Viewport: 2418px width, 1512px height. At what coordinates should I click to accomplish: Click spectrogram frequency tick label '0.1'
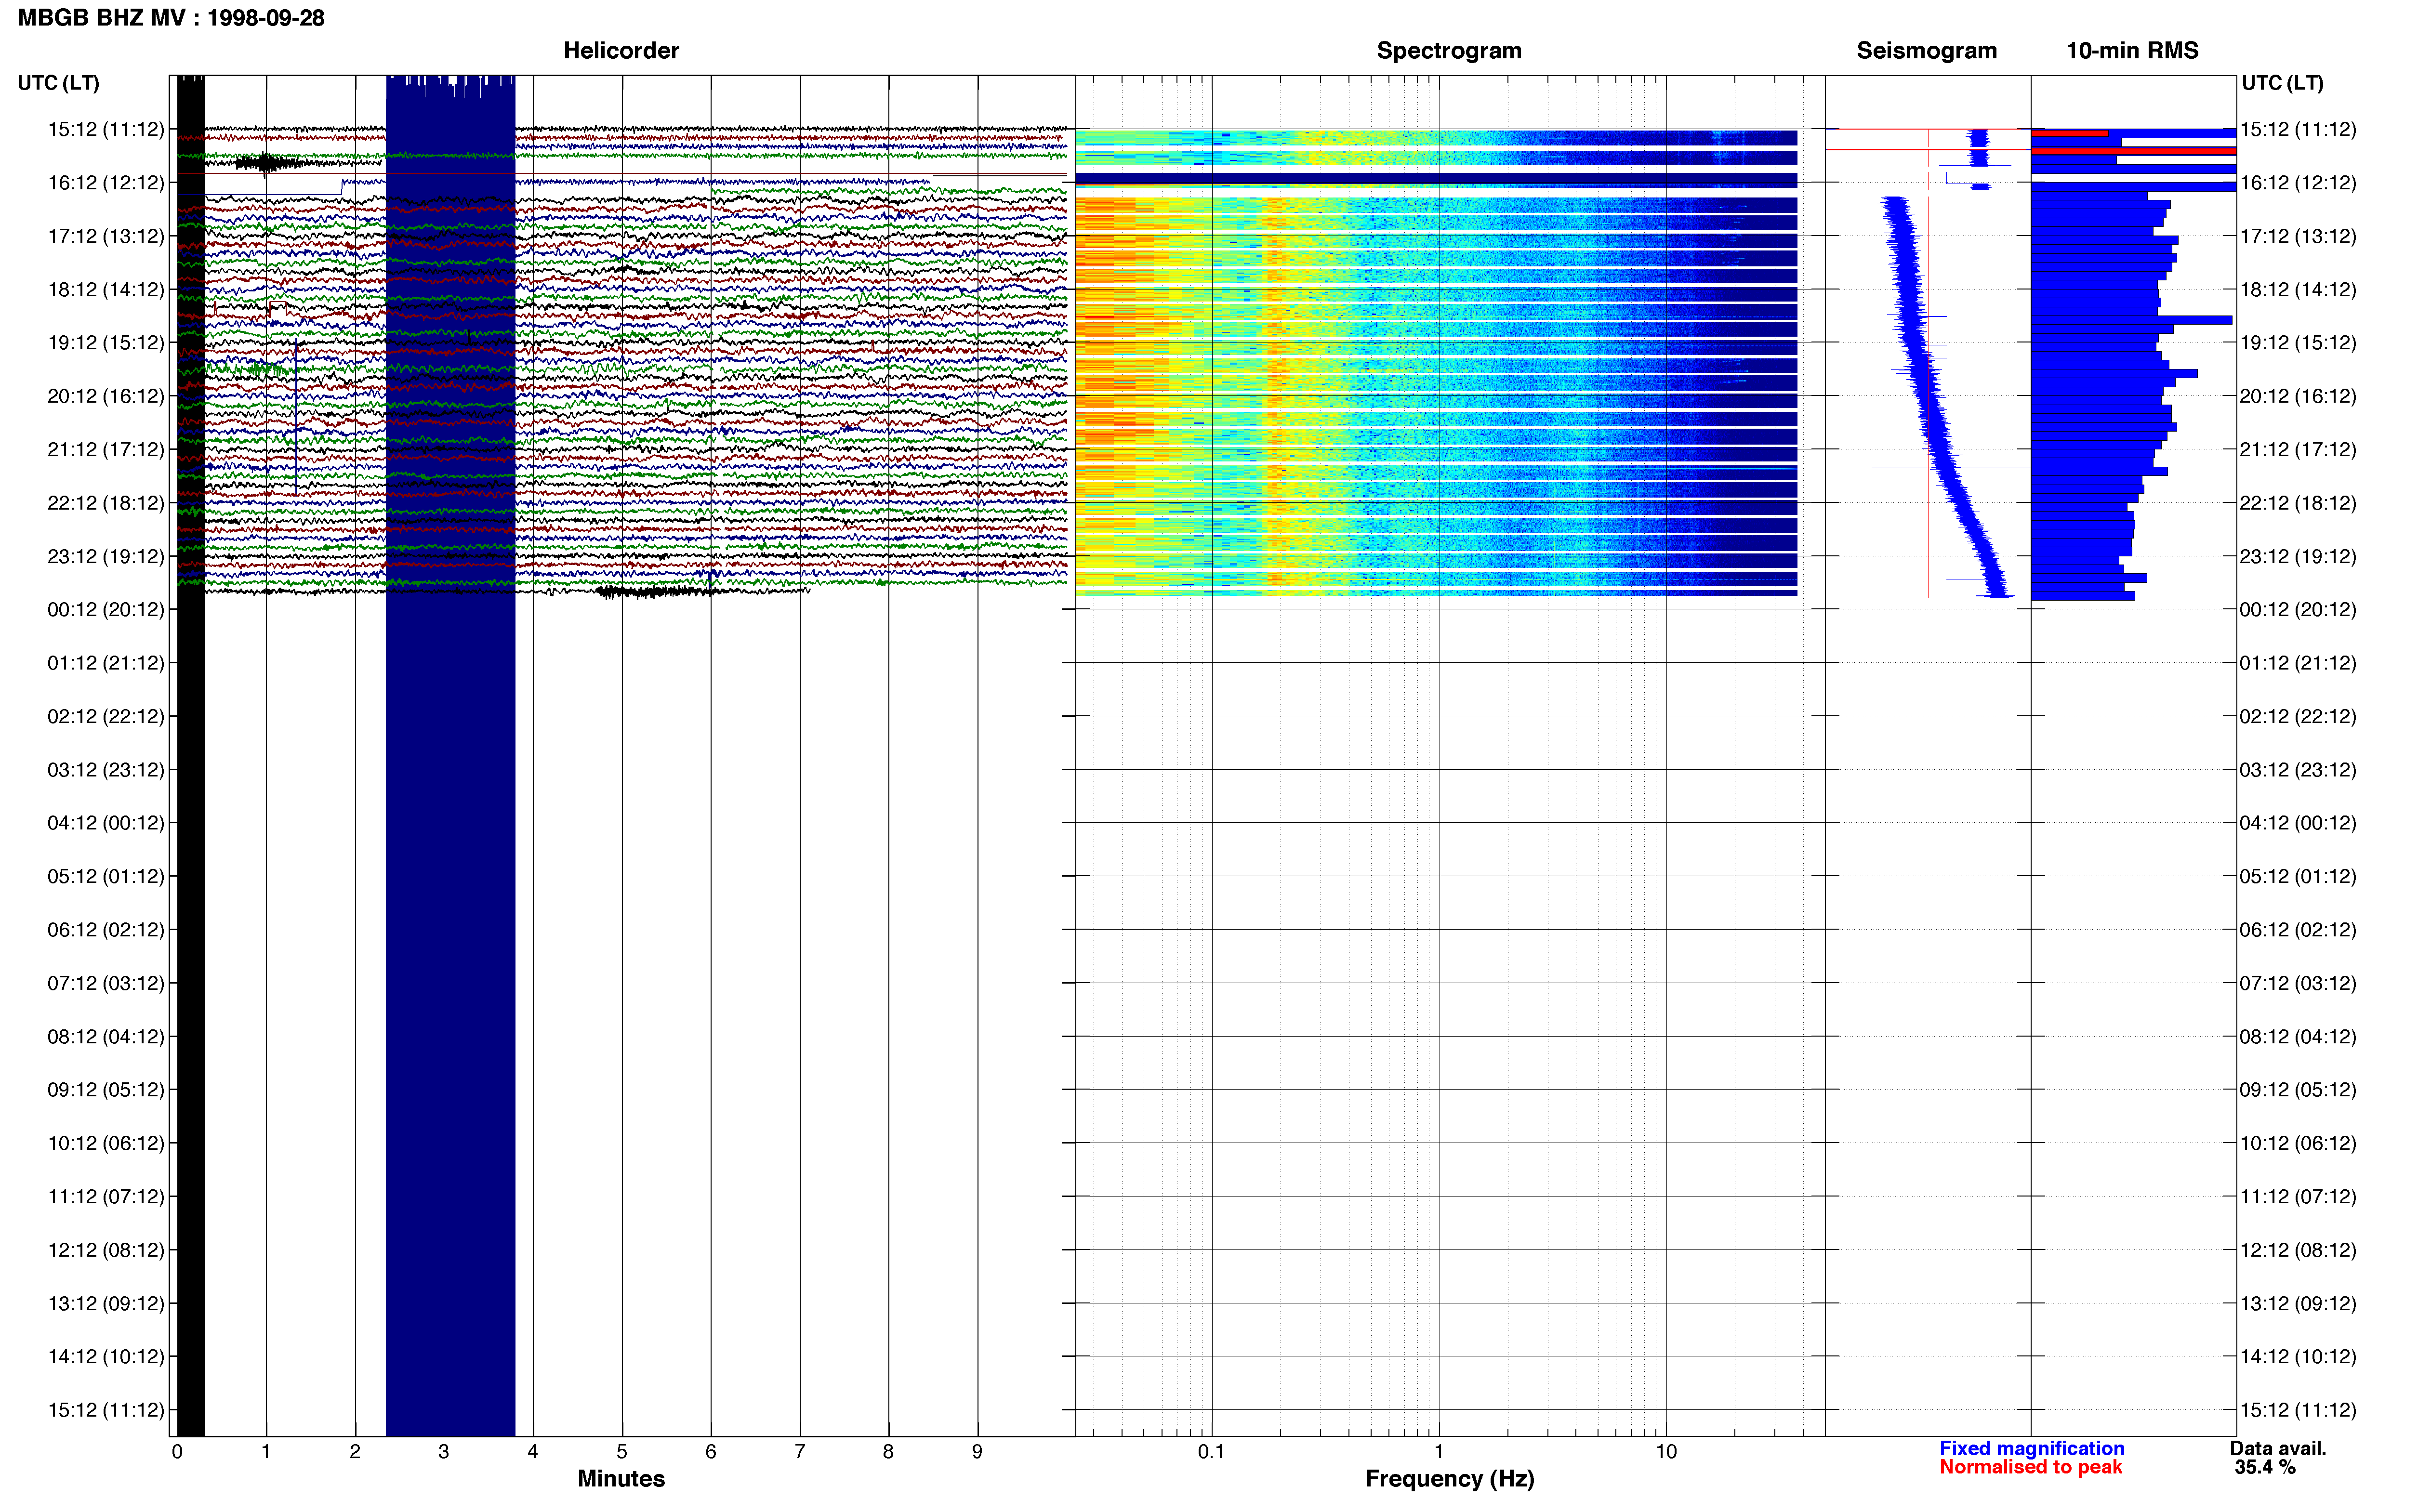point(1211,1452)
